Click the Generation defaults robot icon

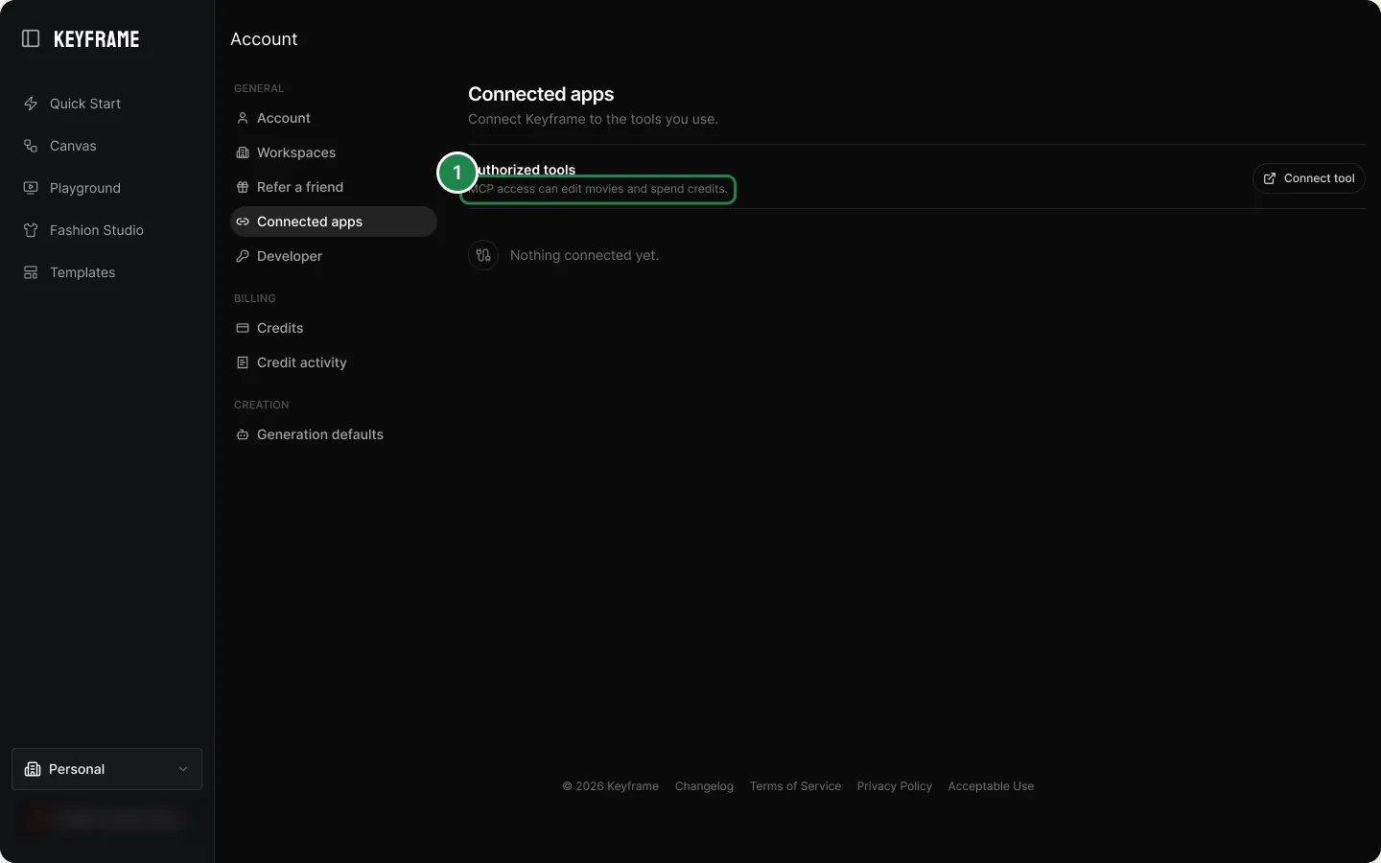tap(243, 434)
